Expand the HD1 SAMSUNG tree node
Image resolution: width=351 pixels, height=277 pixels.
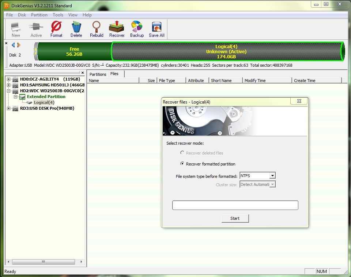8,85
